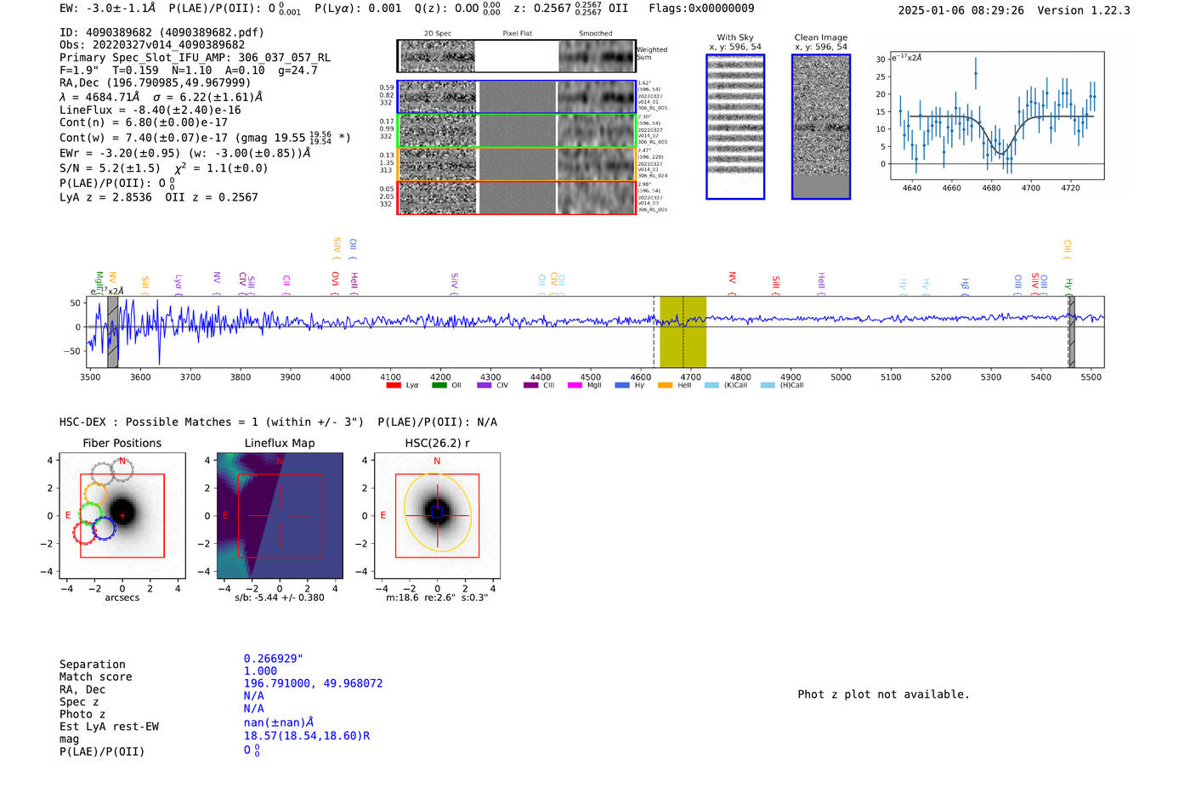Click the CIII legend swatch
The width and height of the screenshot is (1190, 810).
click(531, 385)
